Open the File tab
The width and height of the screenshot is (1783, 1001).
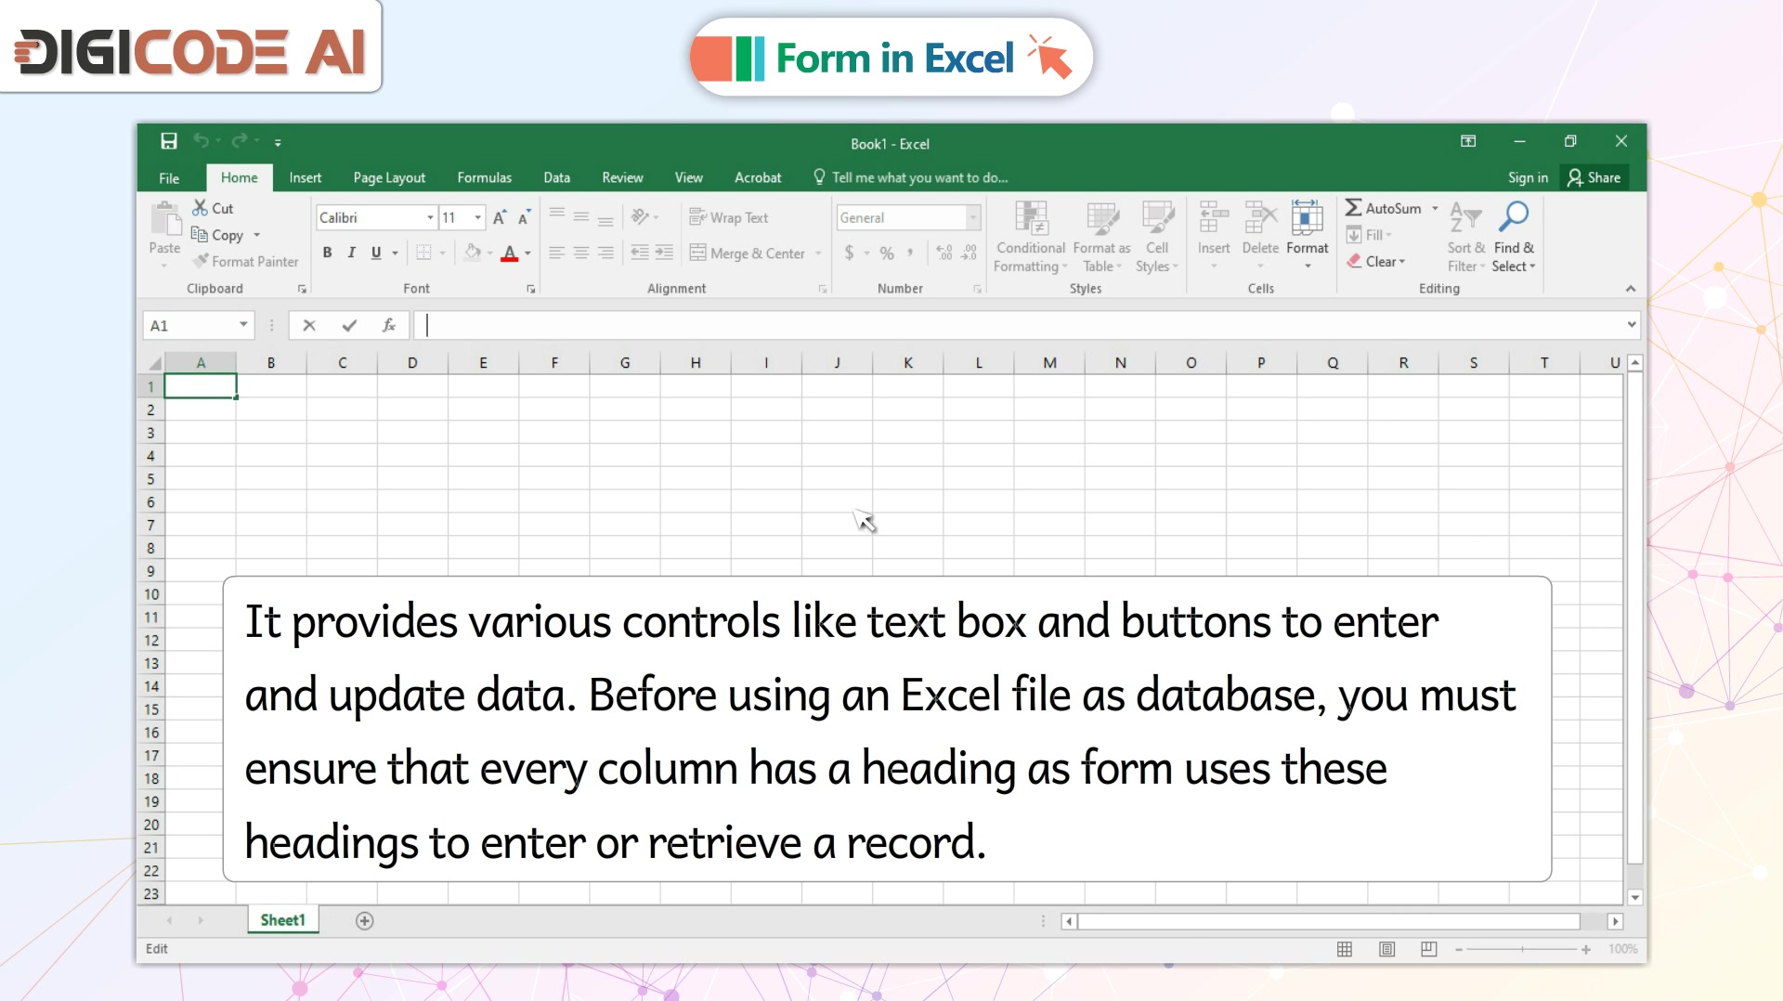coord(169,177)
